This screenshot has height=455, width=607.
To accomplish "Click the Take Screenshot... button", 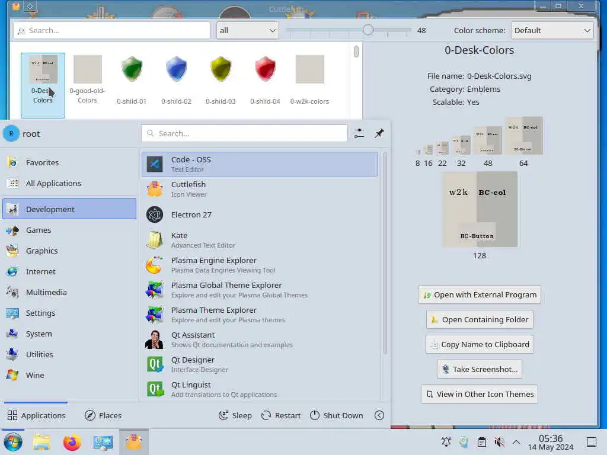I will [x=479, y=369].
